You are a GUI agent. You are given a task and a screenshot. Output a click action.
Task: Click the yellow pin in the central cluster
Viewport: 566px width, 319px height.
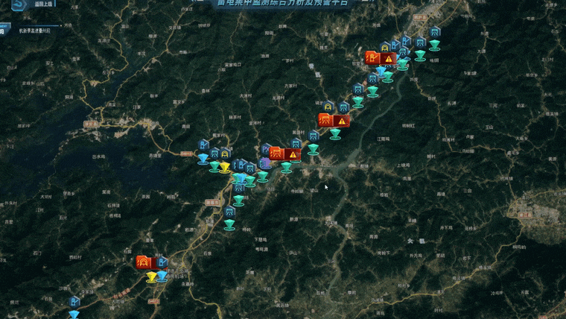click(x=225, y=168)
